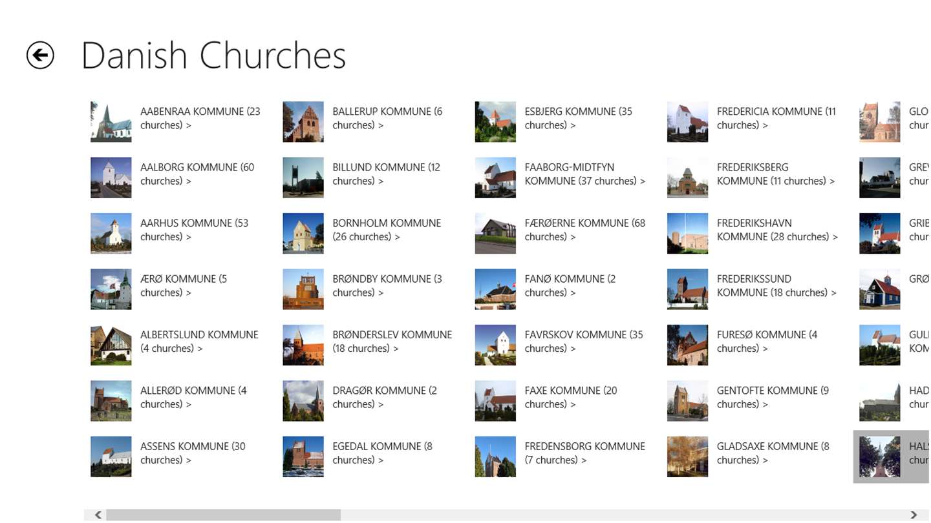Open the Bornholm Kommune church thumbnail
931x523 pixels.
click(303, 234)
